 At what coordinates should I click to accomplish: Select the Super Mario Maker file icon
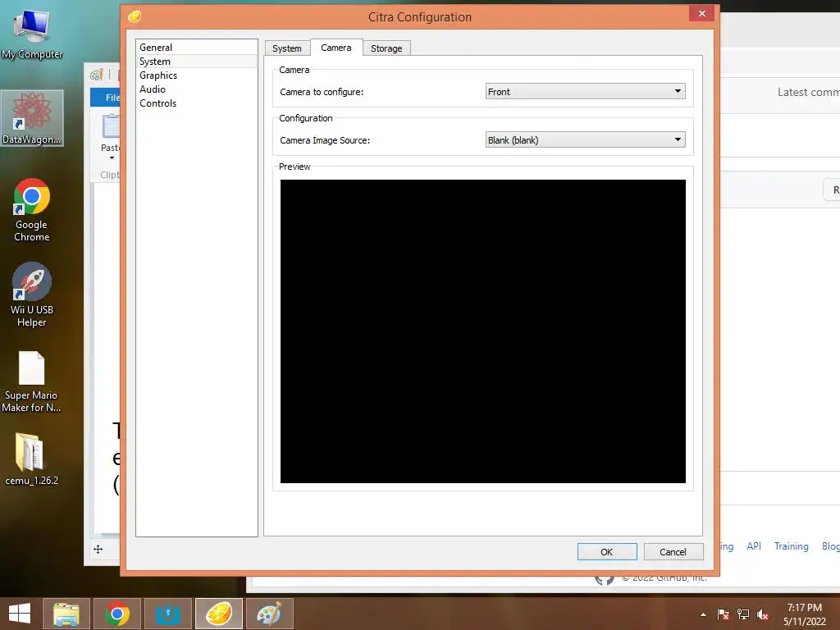[32, 381]
